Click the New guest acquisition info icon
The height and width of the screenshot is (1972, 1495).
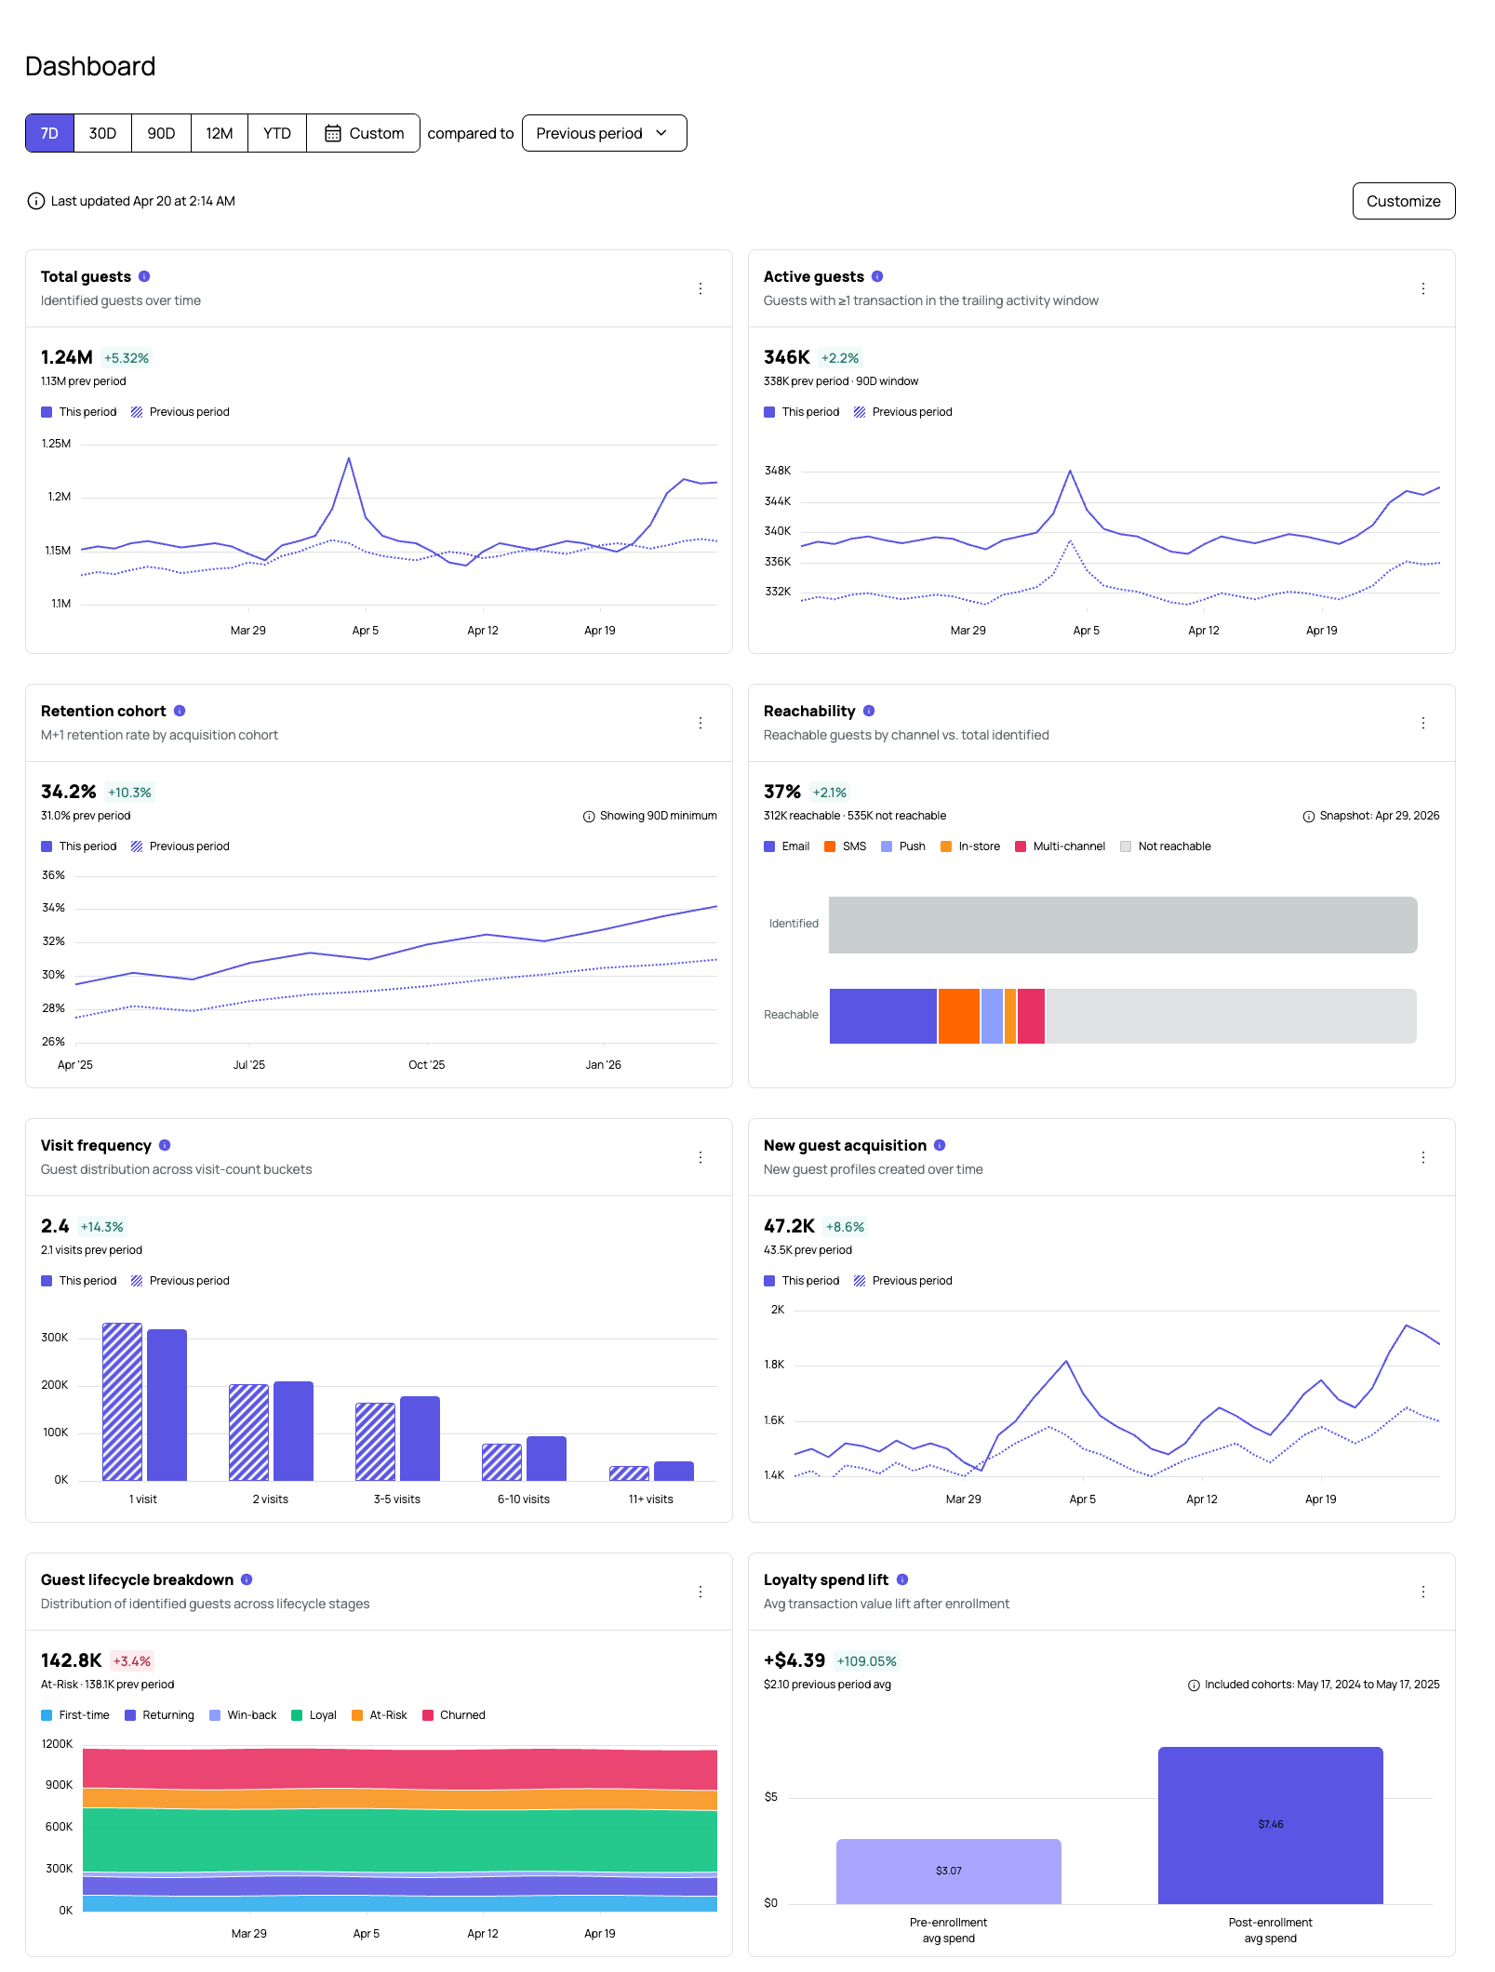940,1145
